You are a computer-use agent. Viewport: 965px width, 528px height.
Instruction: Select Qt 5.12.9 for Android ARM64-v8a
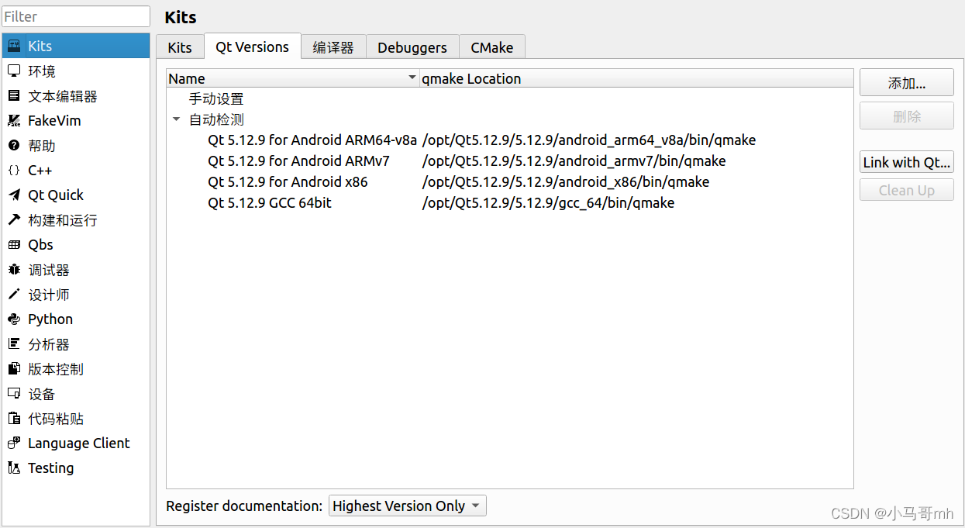point(312,140)
